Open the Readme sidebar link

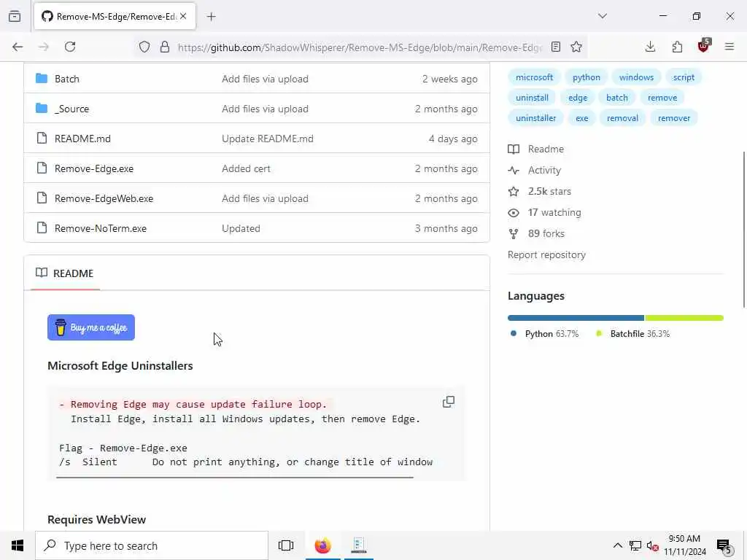click(x=536, y=149)
